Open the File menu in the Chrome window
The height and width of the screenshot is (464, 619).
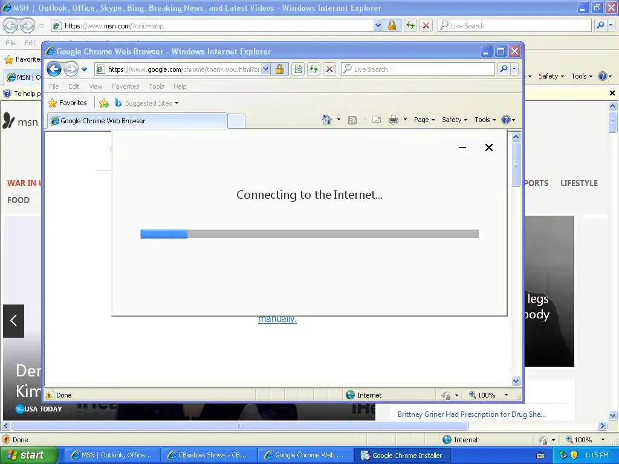(54, 86)
